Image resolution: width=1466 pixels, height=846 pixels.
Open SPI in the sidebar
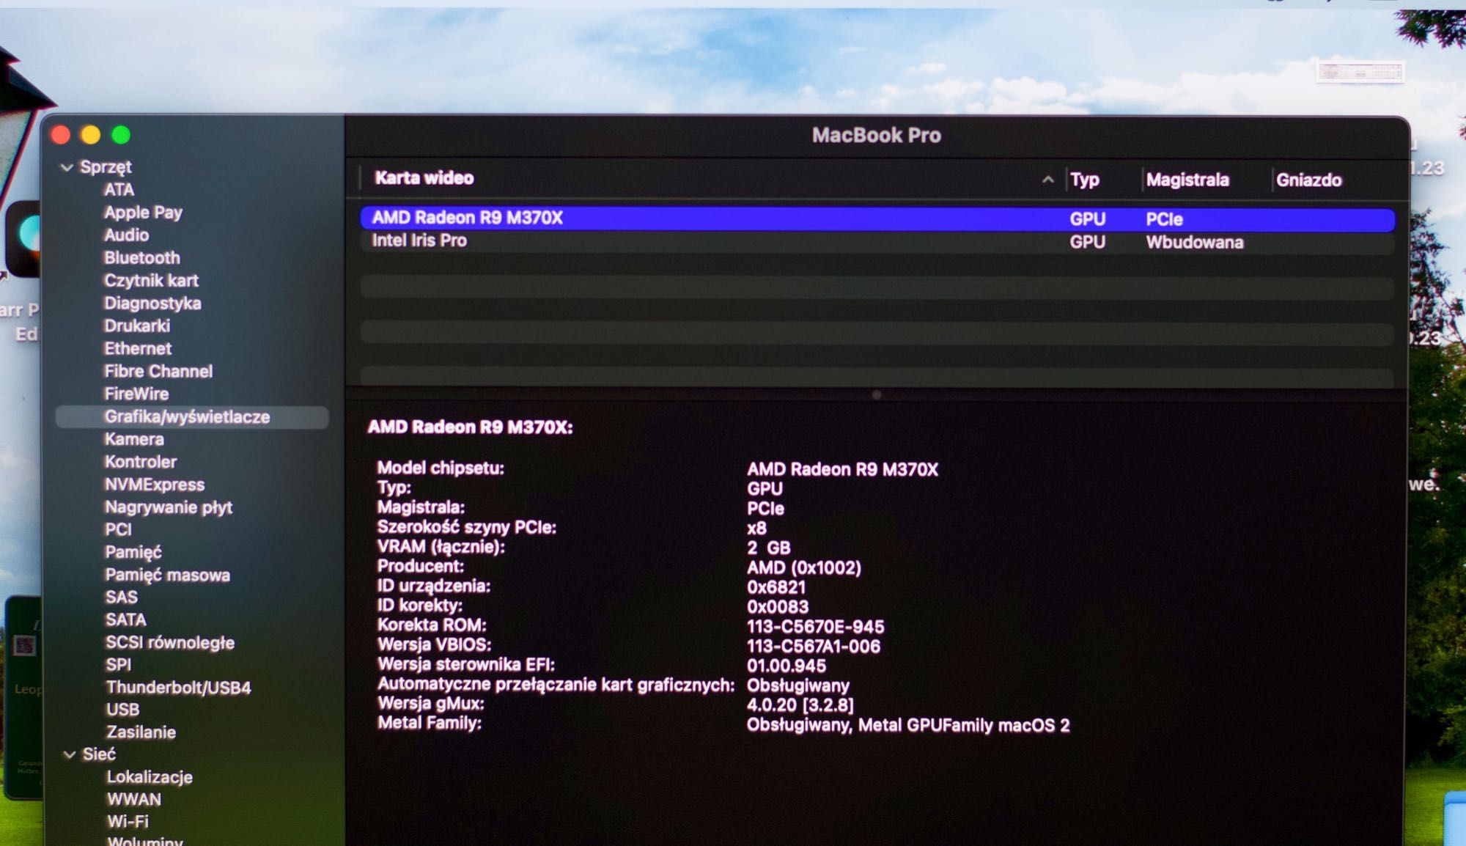point(119,665)
